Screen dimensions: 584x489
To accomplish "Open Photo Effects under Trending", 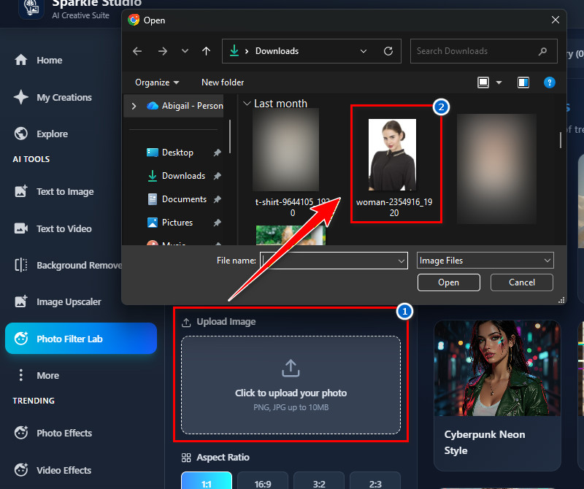I will coord(53,433).
